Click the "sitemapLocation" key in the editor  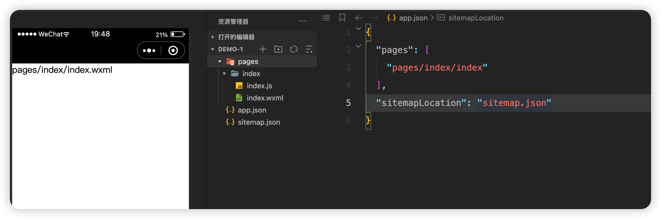pos(421,103)
